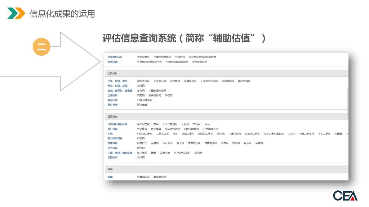Open the 阿里巴巴 link

pyautogui.click(x=142, y=143)
